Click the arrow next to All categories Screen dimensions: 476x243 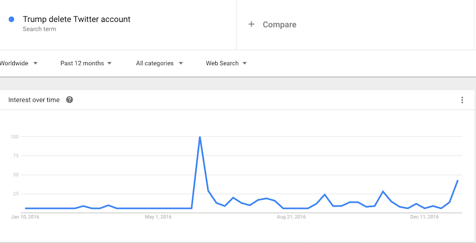click(x=181, y=64)
